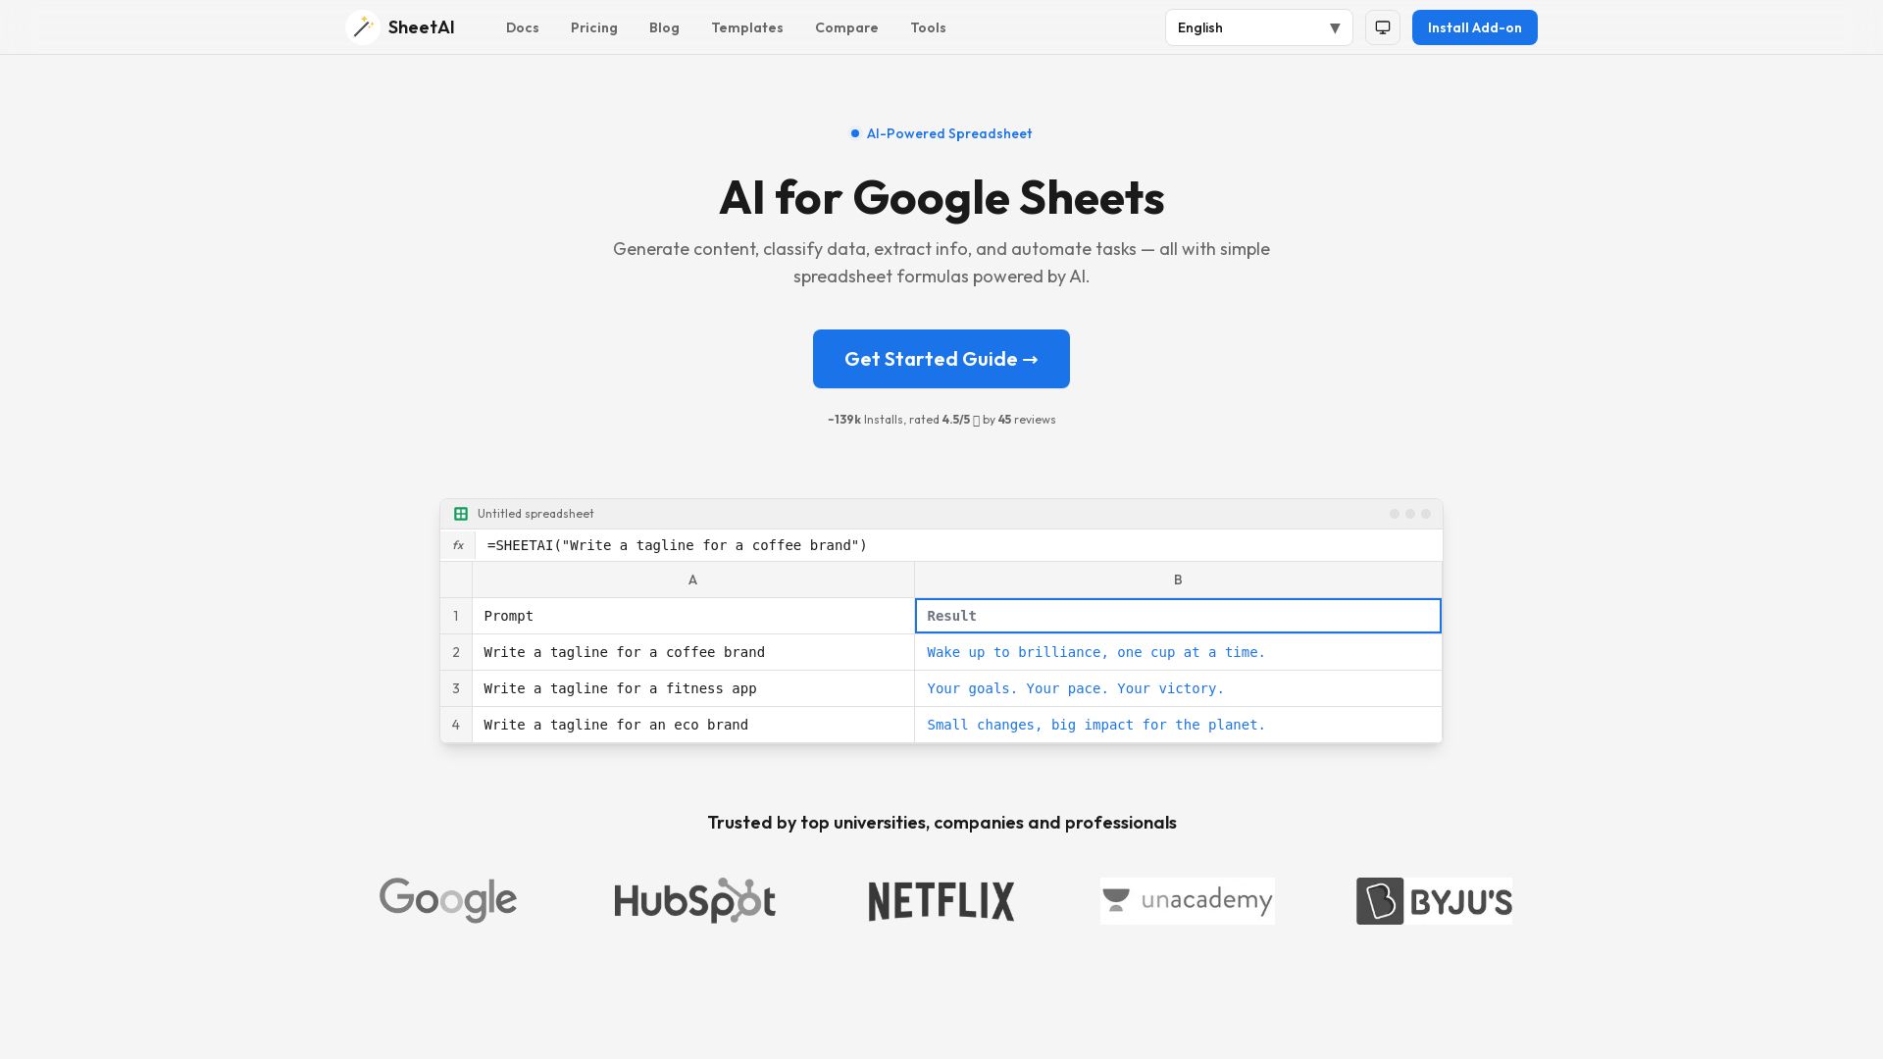Select column A header
This screenshot has width=1883, height=1059.
click(x=692, y=580)
